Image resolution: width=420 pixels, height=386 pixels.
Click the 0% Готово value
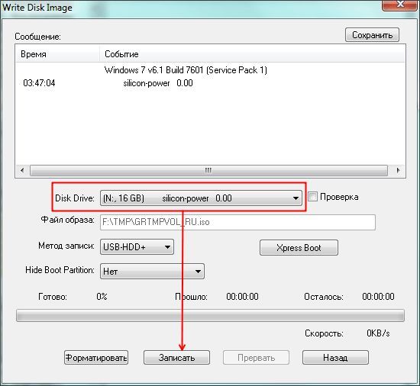coord(102,297)
